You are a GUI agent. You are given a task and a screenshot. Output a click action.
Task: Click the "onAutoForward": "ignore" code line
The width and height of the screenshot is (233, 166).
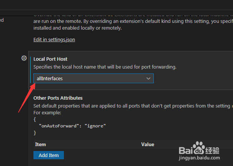click(x=73, y=126)
